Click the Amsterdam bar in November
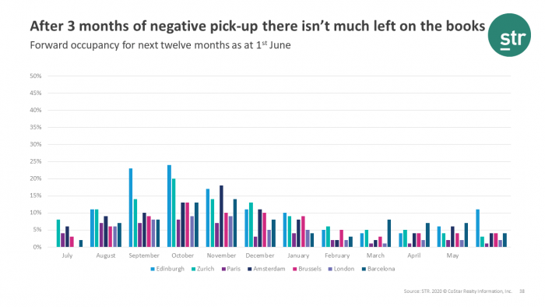Screen dimensions: 545x307 click(221, 217)
